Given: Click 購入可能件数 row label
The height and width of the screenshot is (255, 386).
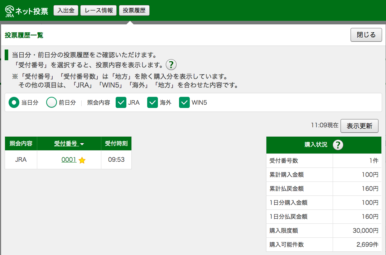Looking at the screenshot, I should 286,245.
